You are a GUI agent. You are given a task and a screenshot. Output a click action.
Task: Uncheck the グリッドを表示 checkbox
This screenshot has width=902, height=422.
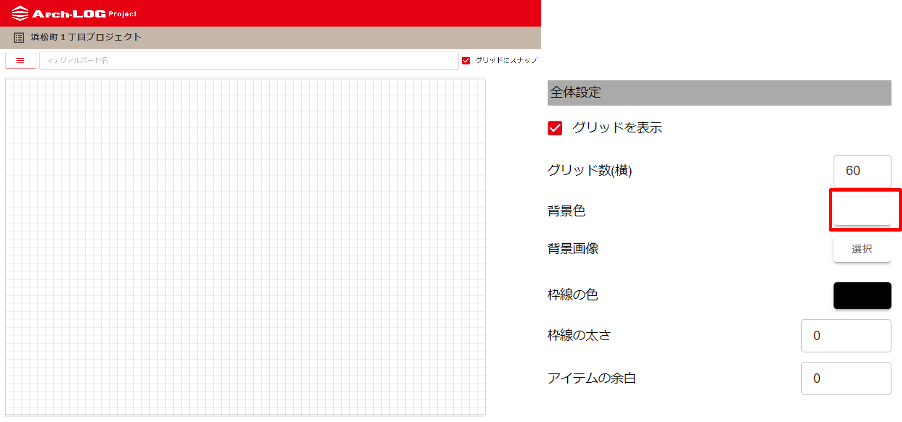[x=555, y=128]
